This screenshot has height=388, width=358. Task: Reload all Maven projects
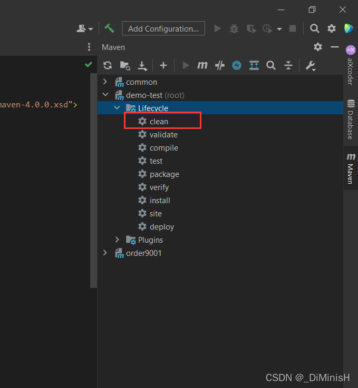coord(108,65)
